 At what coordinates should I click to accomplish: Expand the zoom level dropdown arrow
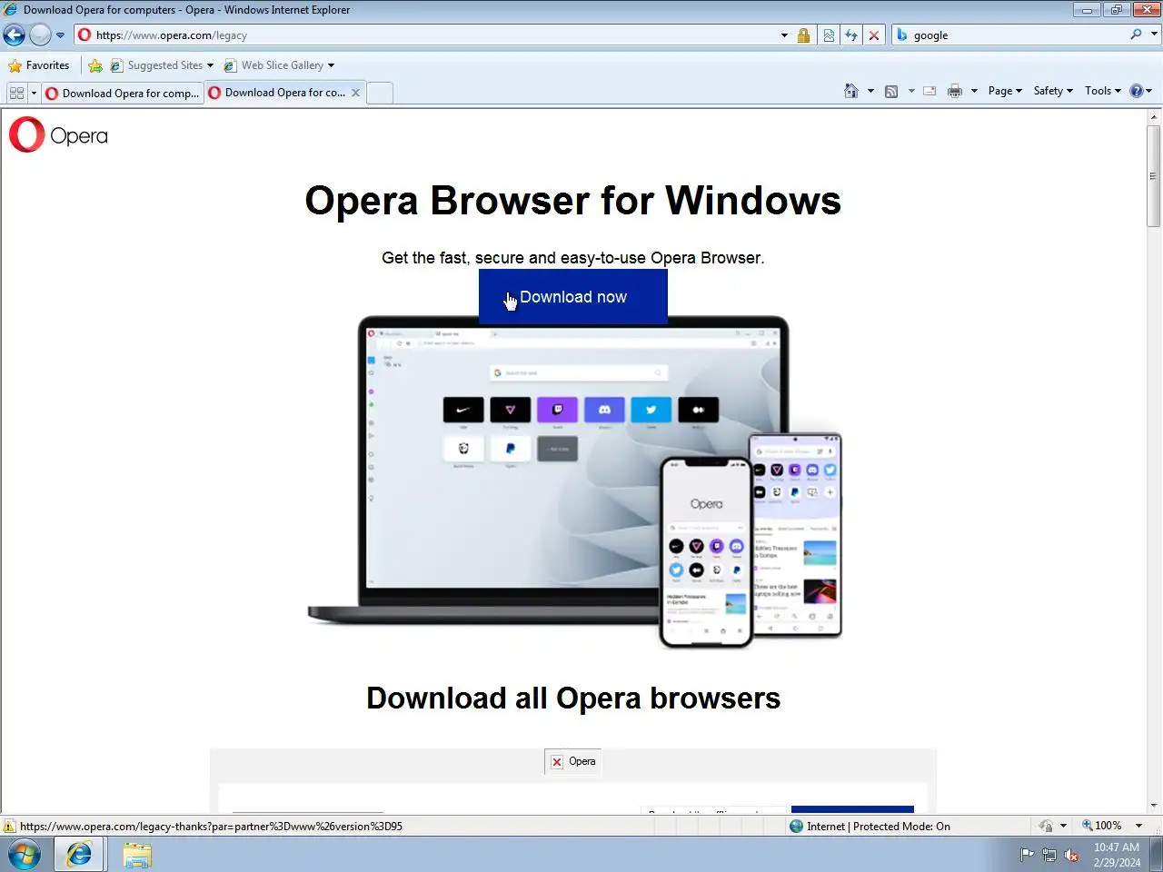(x=1138, y=826)
